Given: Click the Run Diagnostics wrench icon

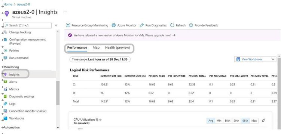Looking at the screenshot, I should [142, 25].
